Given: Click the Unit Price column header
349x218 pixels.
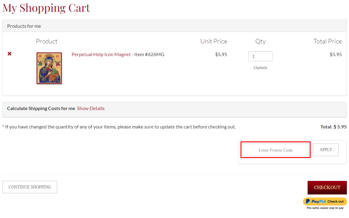Looking at the screenshot, I should coord(214,41).
